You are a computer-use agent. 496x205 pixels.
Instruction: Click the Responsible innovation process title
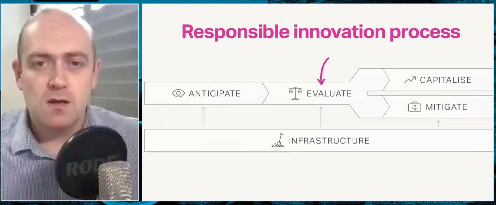point(321,32)
